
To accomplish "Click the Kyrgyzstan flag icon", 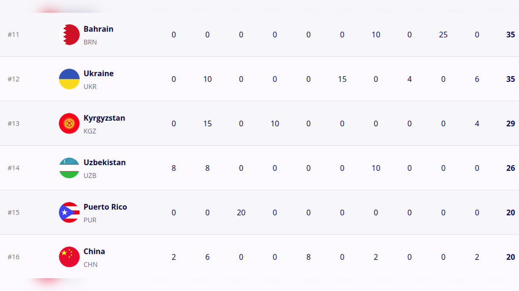I will click(x=69, y=124).
